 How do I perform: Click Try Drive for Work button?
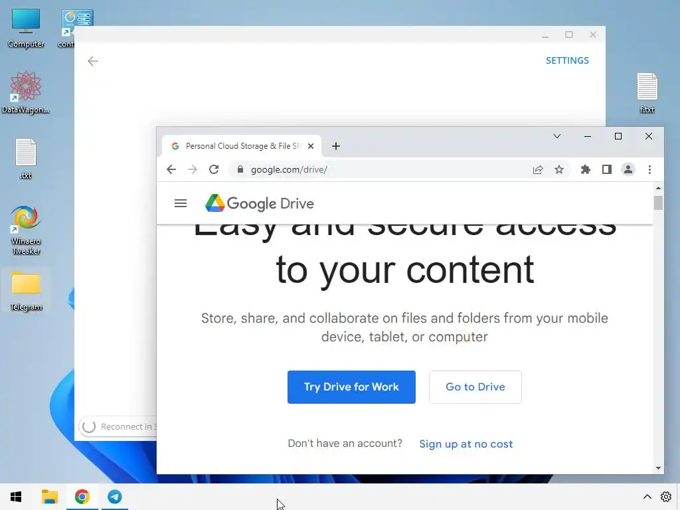351,387
